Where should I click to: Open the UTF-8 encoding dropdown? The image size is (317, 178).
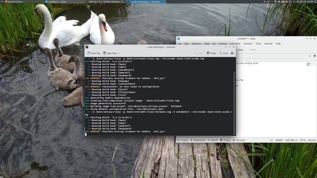pos(303,140)
